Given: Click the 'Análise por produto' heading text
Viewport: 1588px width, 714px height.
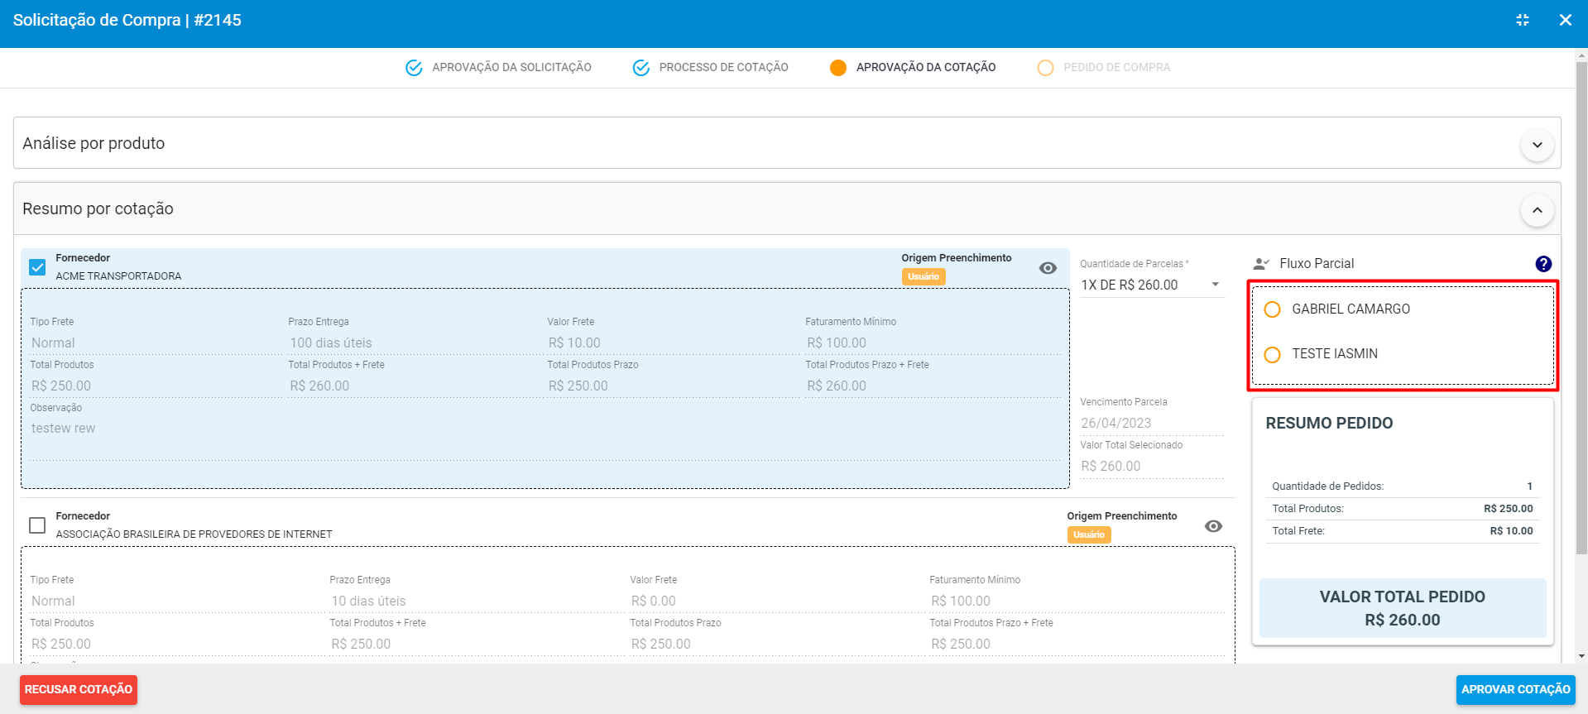Looking at the screenshot, I should [94, 143].
